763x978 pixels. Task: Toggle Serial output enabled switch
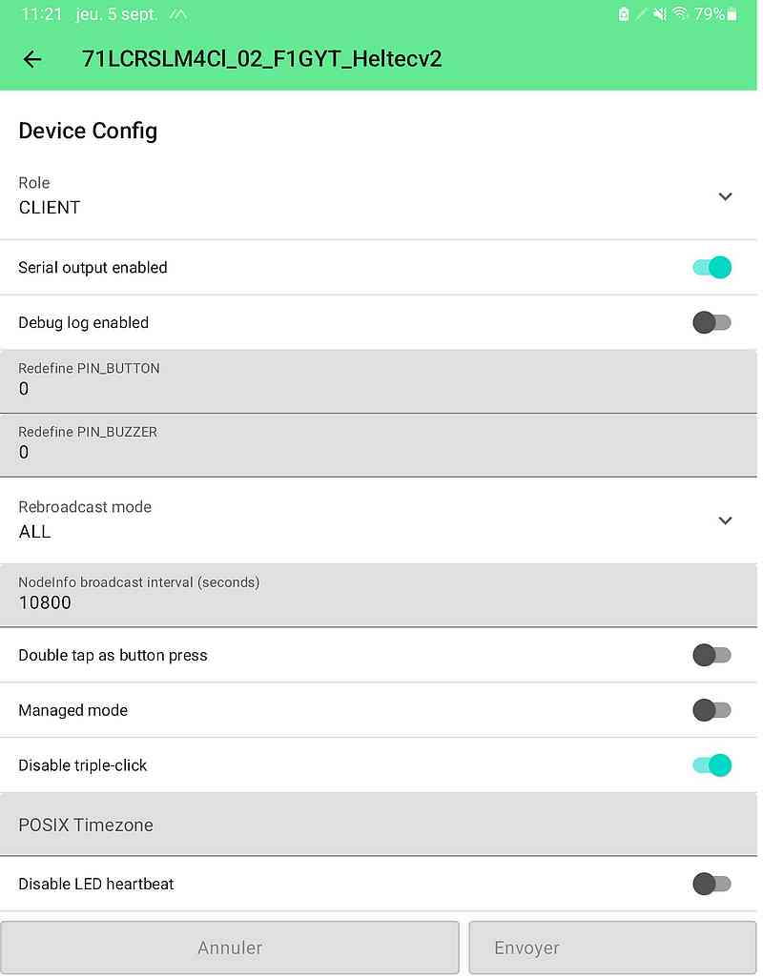(x=711, y=268)
